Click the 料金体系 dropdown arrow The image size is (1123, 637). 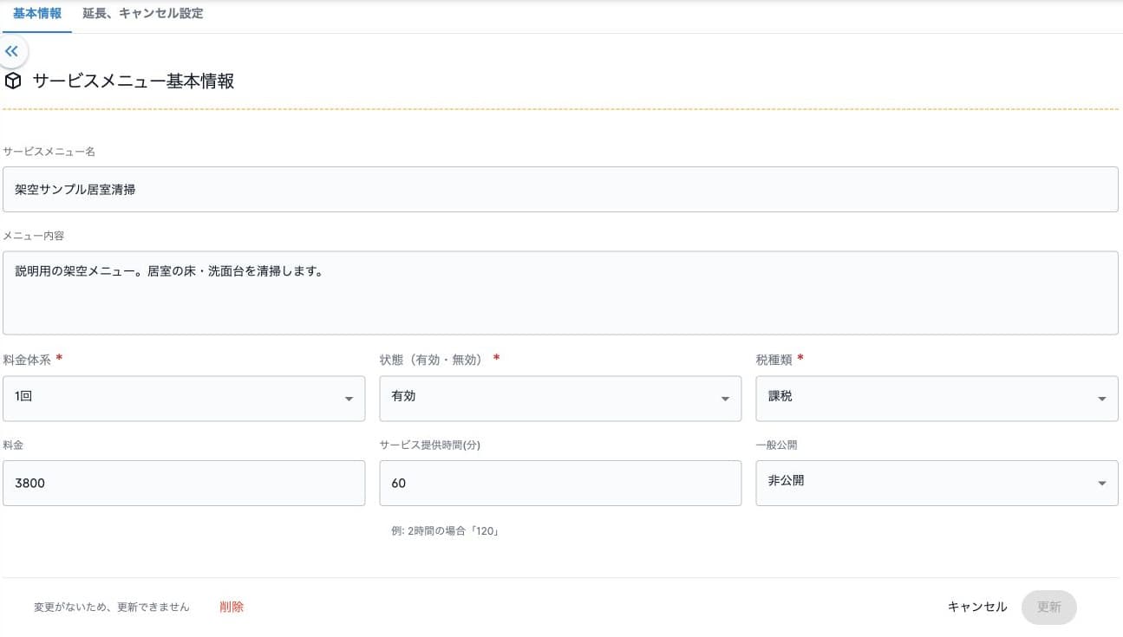[349, 399]
